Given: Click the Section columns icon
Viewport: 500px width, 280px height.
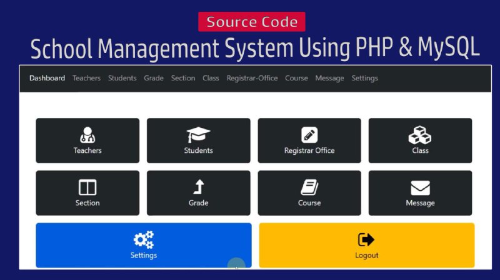Looking at the screenshot, I should 87,187.
